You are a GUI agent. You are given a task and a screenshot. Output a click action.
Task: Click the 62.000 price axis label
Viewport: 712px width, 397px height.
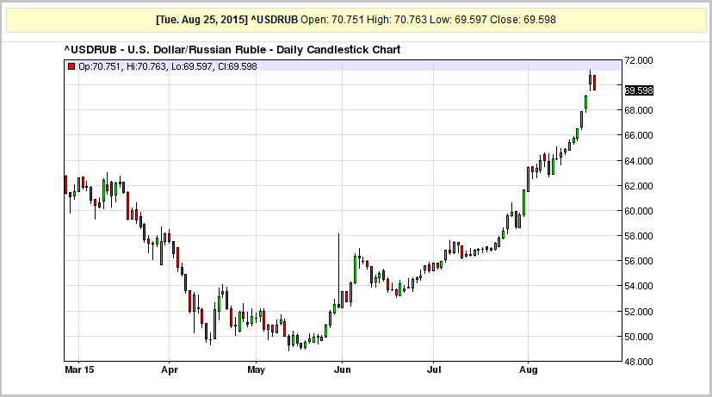click(639, 186)
